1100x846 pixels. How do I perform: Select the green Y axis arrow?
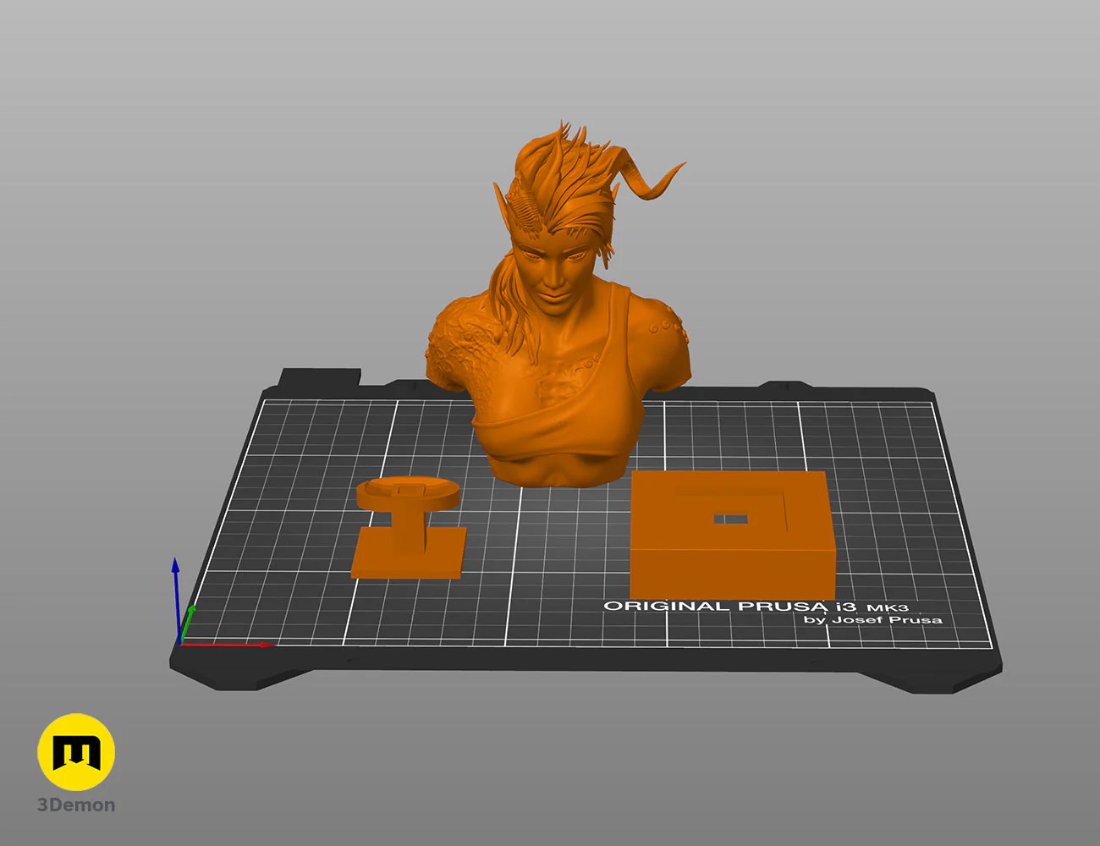[190, 616]
